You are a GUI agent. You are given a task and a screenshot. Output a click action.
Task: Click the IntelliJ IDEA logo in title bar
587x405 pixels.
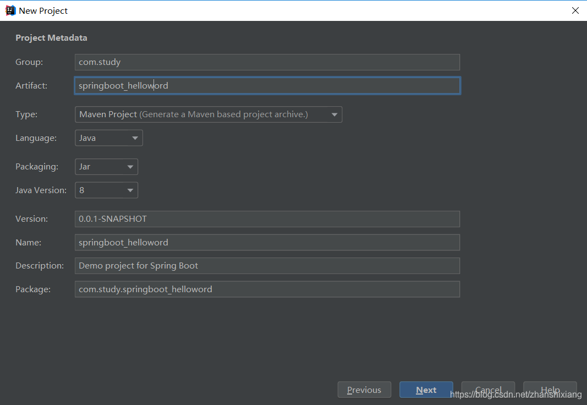pyautogui.click(x=10, y=10)
